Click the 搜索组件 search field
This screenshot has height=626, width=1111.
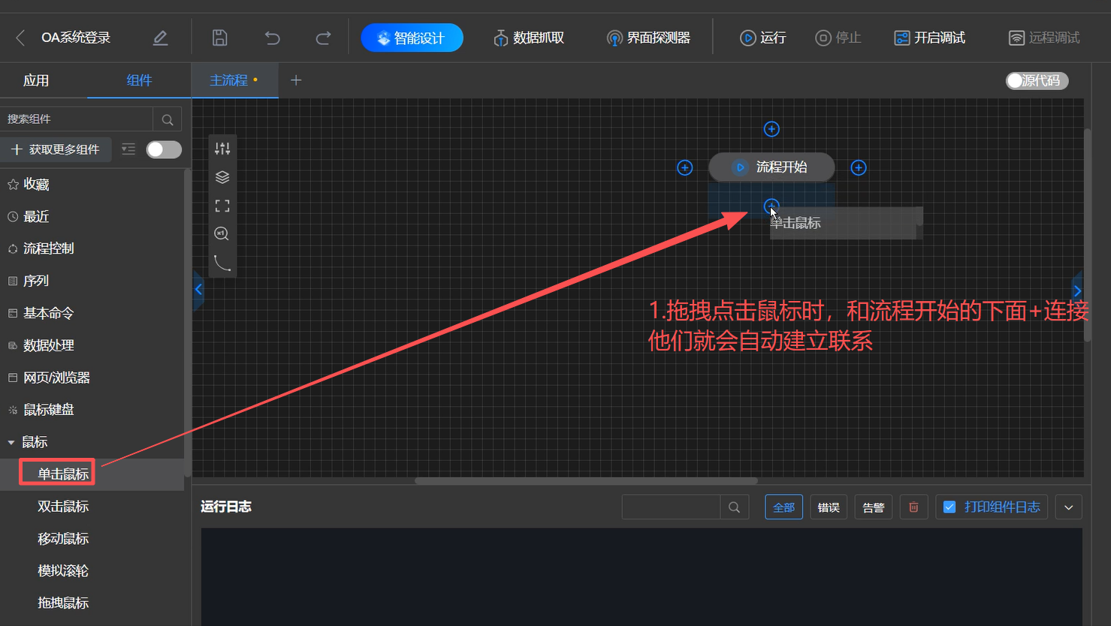pyautogui.click(x=77, y=119)
